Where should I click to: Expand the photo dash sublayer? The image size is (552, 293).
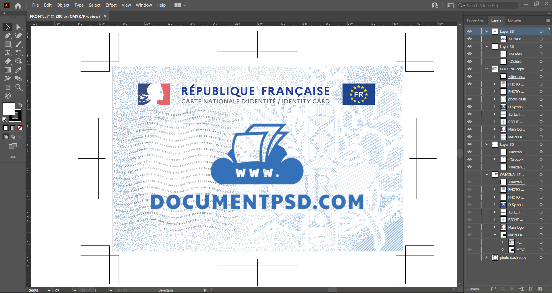[x=494, y=99]
